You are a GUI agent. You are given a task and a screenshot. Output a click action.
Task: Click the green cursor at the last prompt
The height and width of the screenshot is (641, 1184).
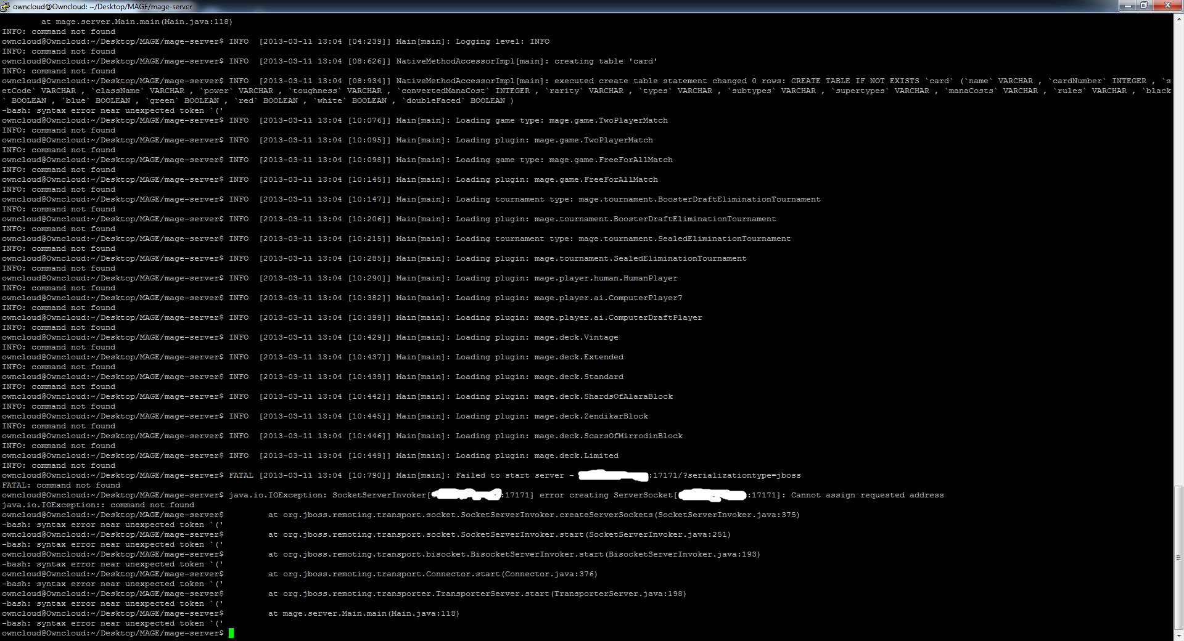(231, 633)
